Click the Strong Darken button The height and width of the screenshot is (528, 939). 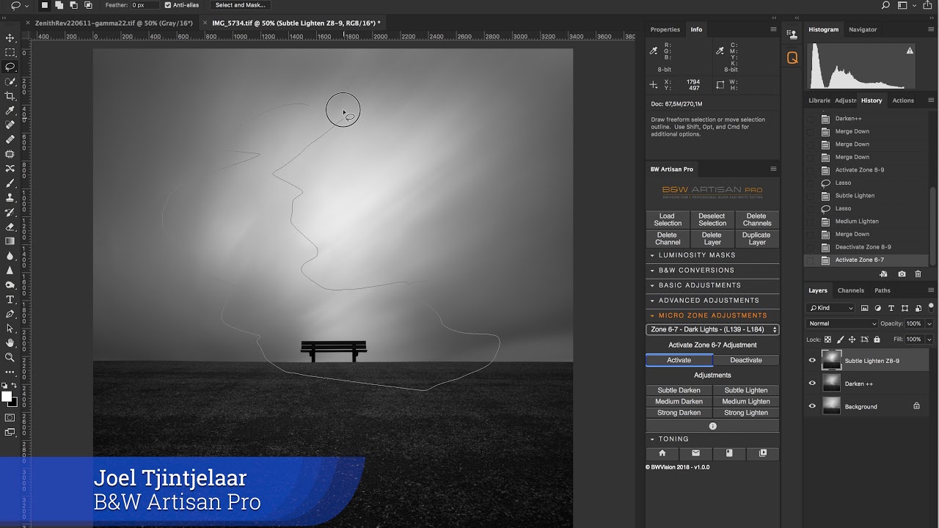tap(679, 413)
